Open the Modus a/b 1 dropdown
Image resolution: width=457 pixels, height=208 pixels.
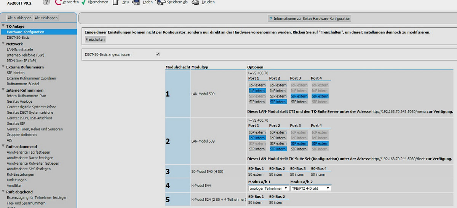coord(268,188)
